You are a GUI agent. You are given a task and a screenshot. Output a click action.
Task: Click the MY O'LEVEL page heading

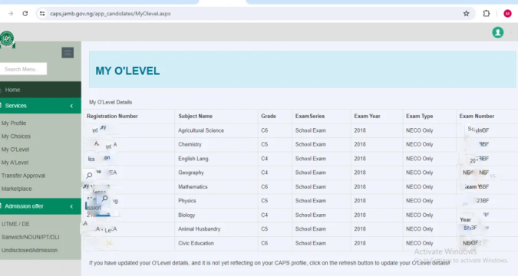click(127, 71)
